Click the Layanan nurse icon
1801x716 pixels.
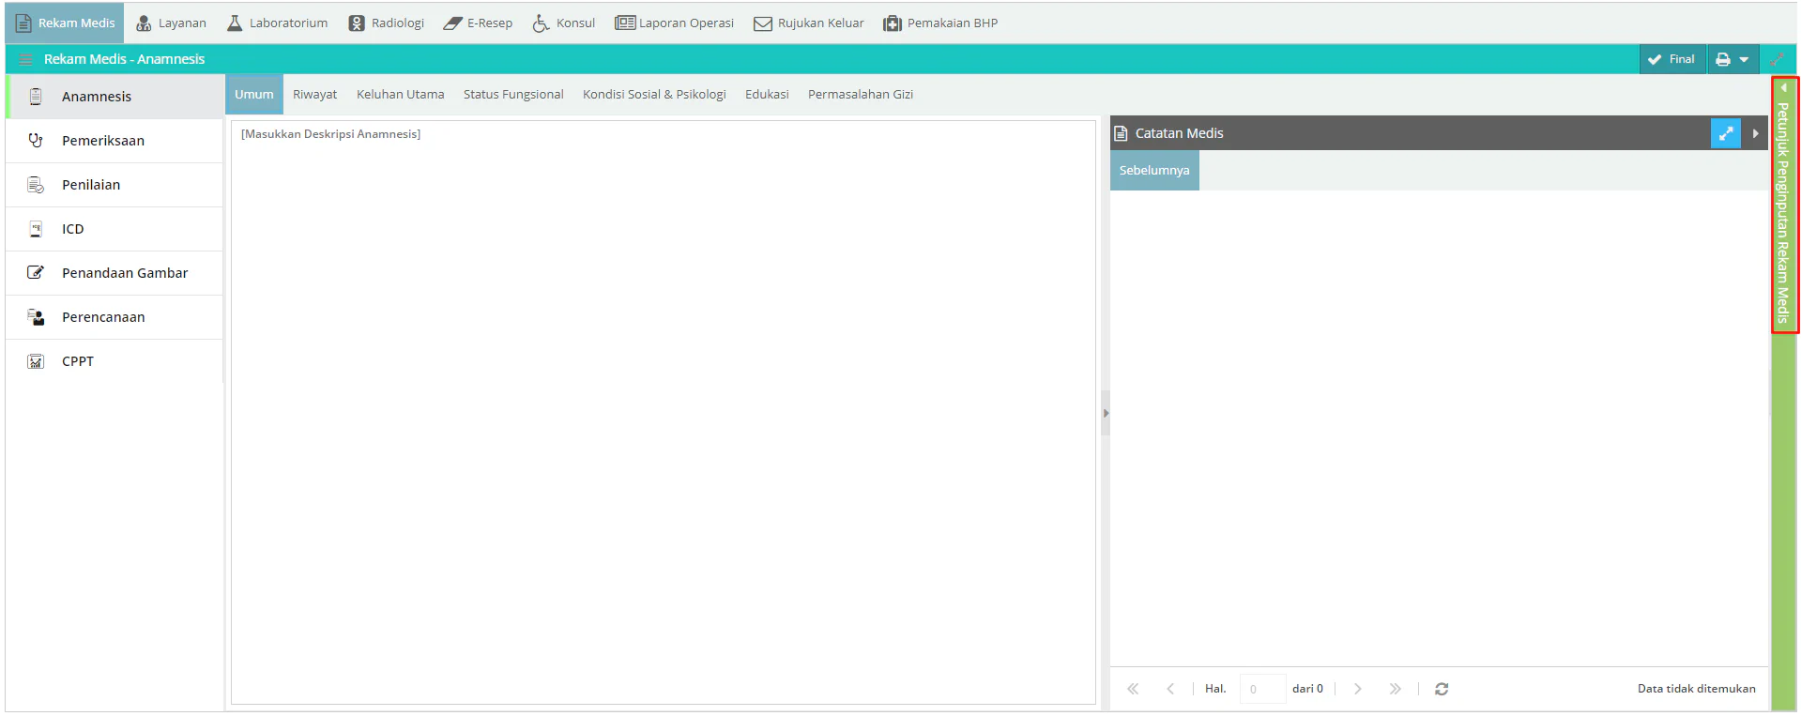[x=144, y=23]
